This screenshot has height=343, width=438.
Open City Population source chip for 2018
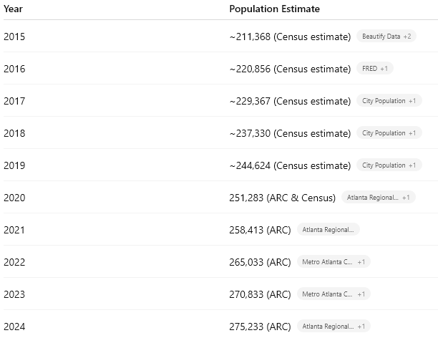pyautogui.click(x=389, y=132)
